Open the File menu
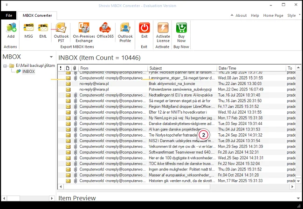 click(x=9, y=15)
